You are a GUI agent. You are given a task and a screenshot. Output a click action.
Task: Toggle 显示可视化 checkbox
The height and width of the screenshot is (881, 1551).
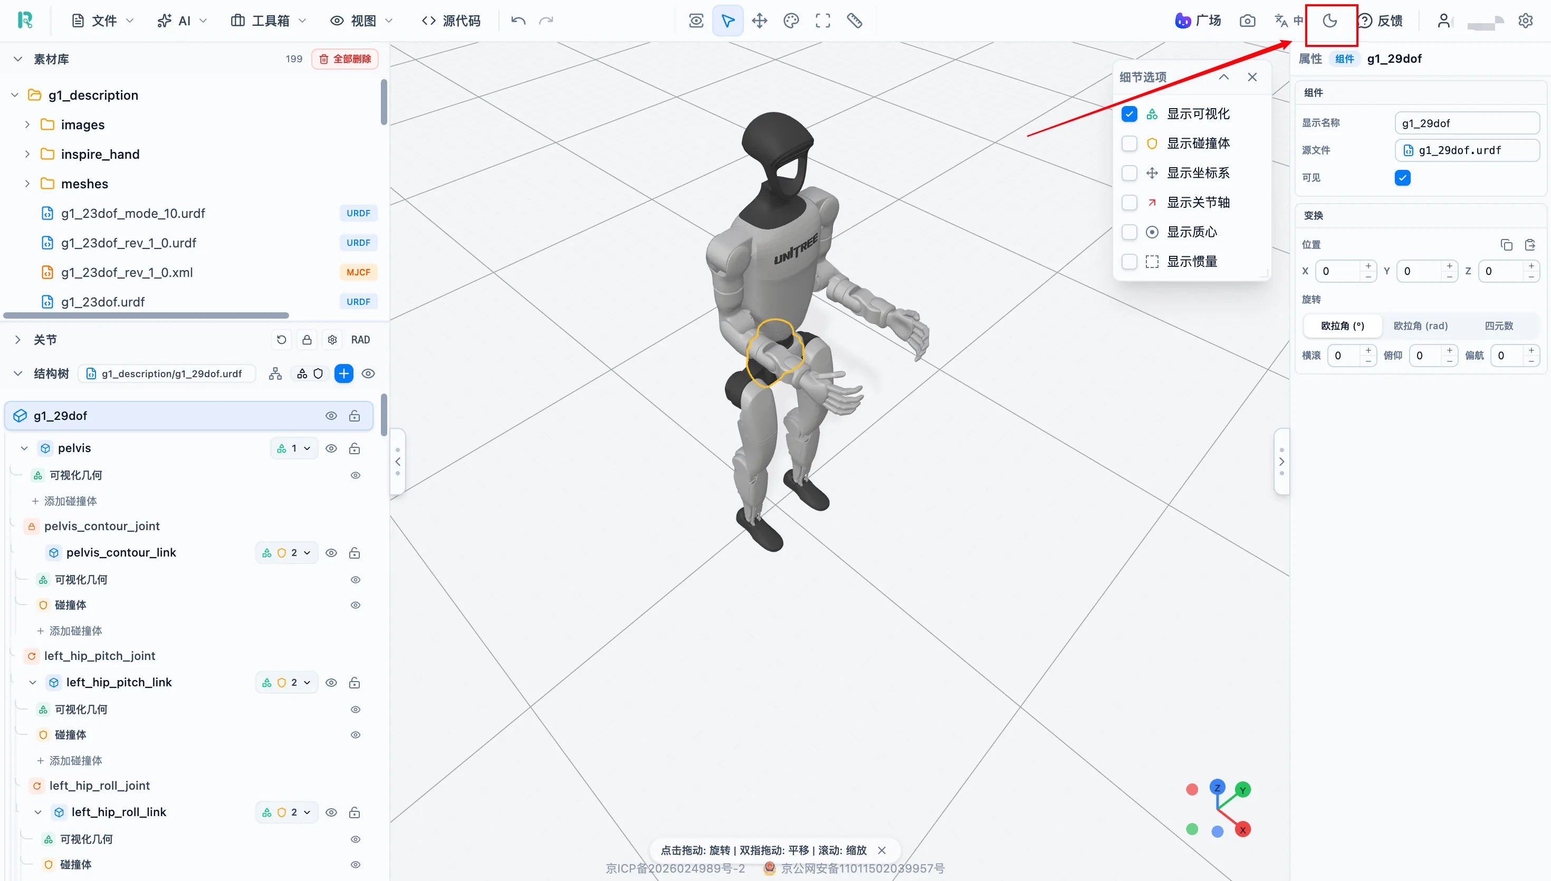pos(1129,114)
